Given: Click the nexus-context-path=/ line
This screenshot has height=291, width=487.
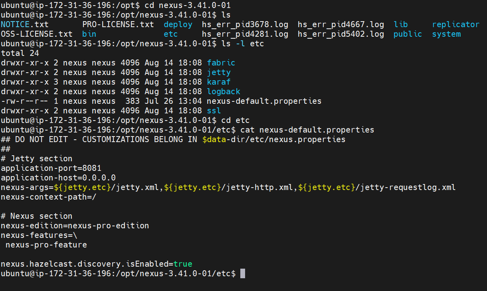Looking at the screenshot, I should tap(49, 197).
